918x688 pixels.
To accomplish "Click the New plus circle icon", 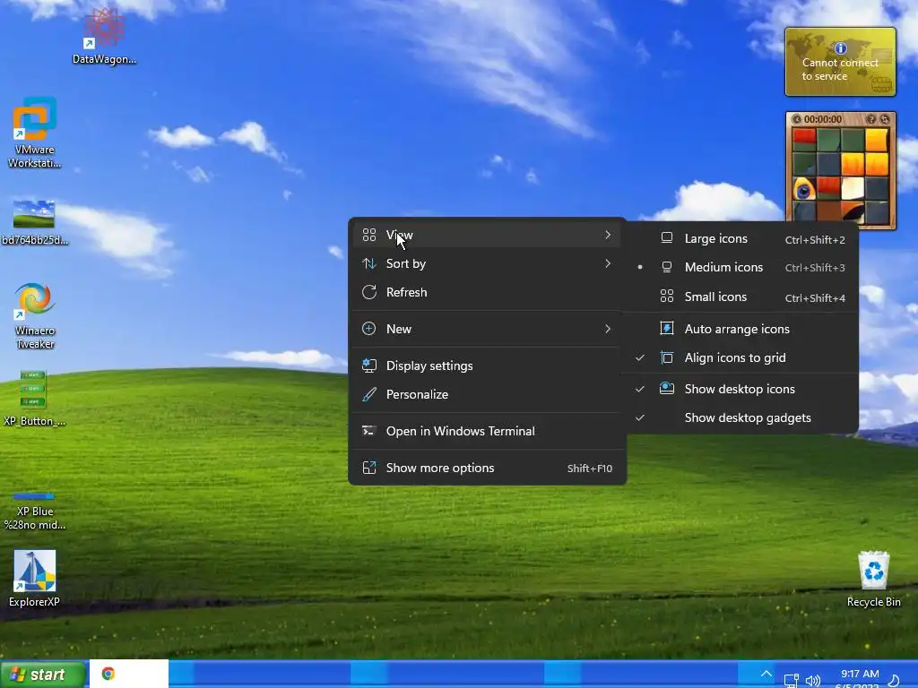I will click(368, 329).
